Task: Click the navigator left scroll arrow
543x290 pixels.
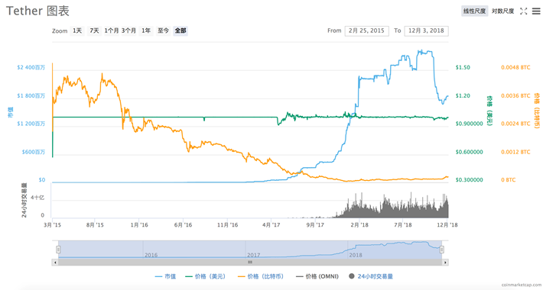Action: pyautogui.click(x=55, y=263)
